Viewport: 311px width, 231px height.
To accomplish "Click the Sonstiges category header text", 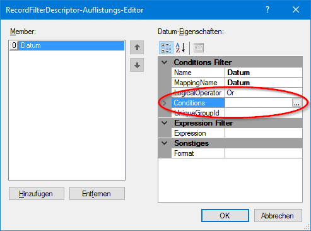I will (191, 143).
